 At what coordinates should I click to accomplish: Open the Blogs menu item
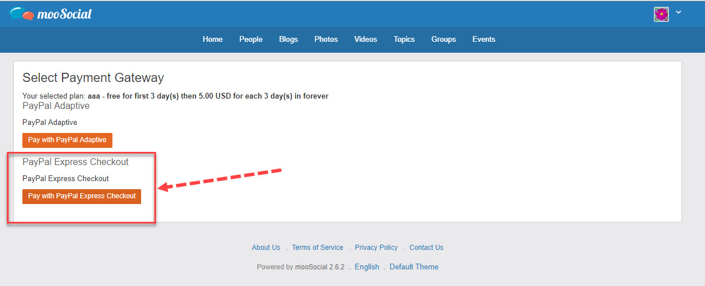(x=289, y=40)
